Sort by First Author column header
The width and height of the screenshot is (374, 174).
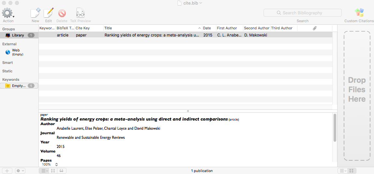229,28
